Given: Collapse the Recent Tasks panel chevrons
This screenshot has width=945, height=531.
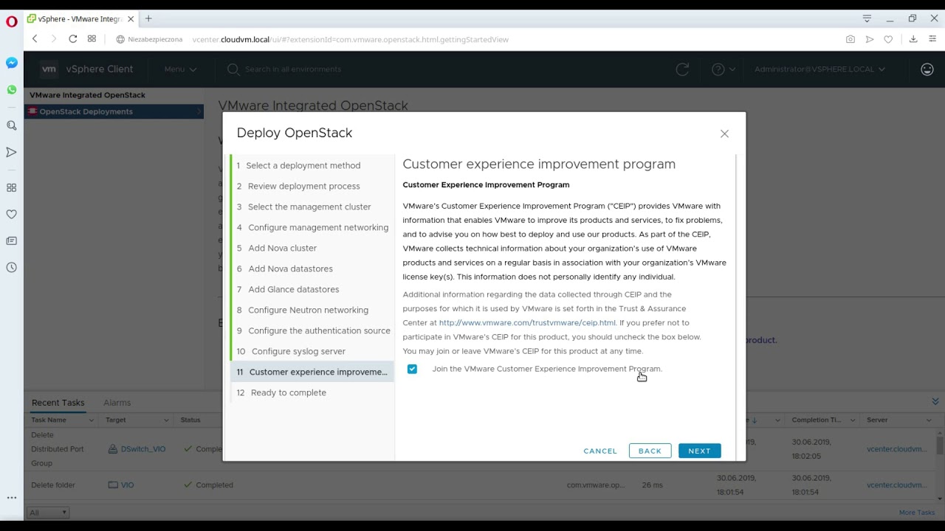Looking at the screenshot, I should (x=935, y=402).
